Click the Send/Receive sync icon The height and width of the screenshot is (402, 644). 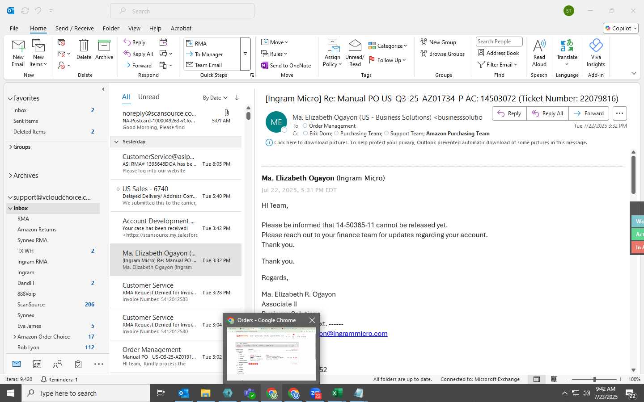(x=25, y=11)
